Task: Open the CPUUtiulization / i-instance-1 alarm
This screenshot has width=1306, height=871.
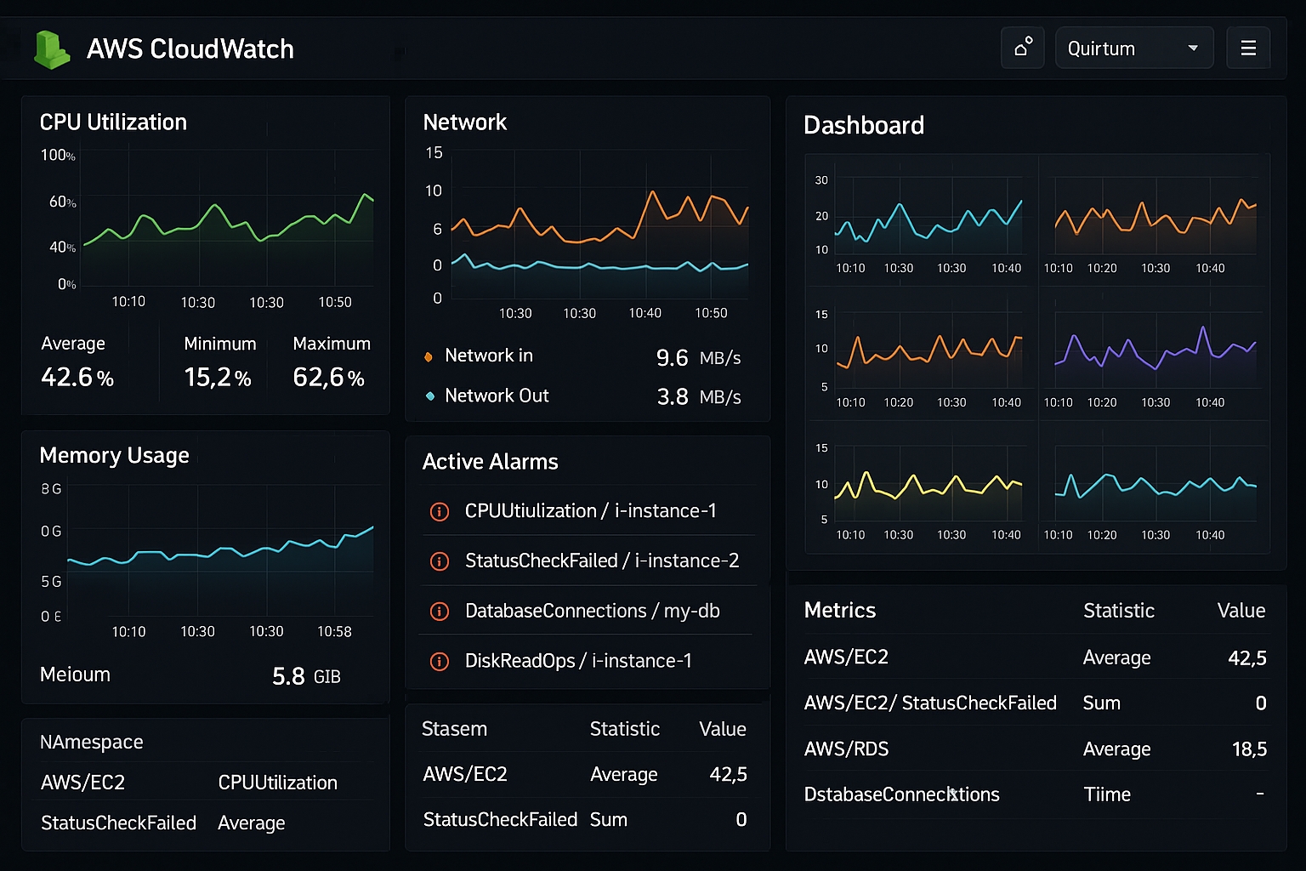Action: [x=588, y=510]
